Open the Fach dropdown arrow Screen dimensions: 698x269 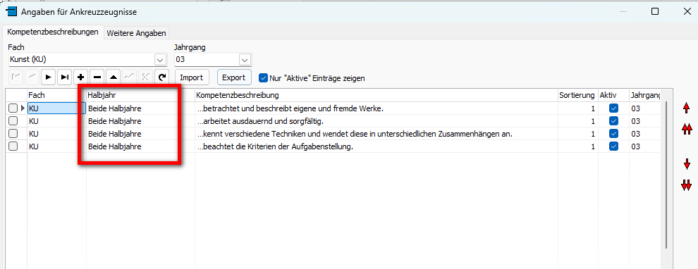[x=160, y=59]
